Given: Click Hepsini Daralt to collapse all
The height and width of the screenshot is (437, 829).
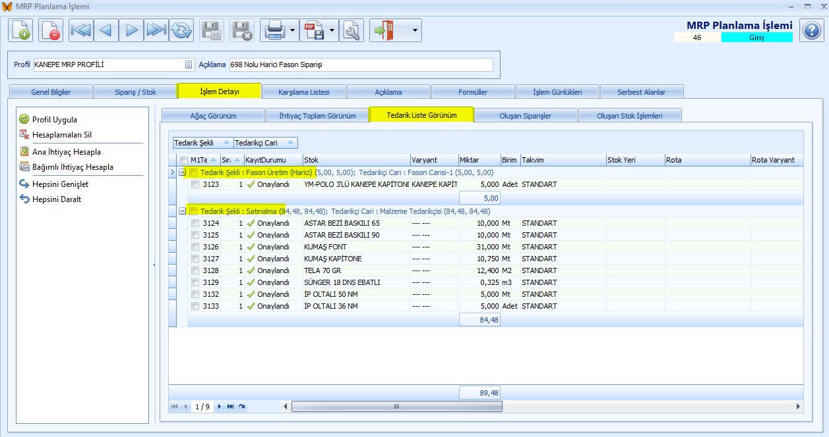Looking at the screenshot, I should pyautogui.click(x=50, y=199).
